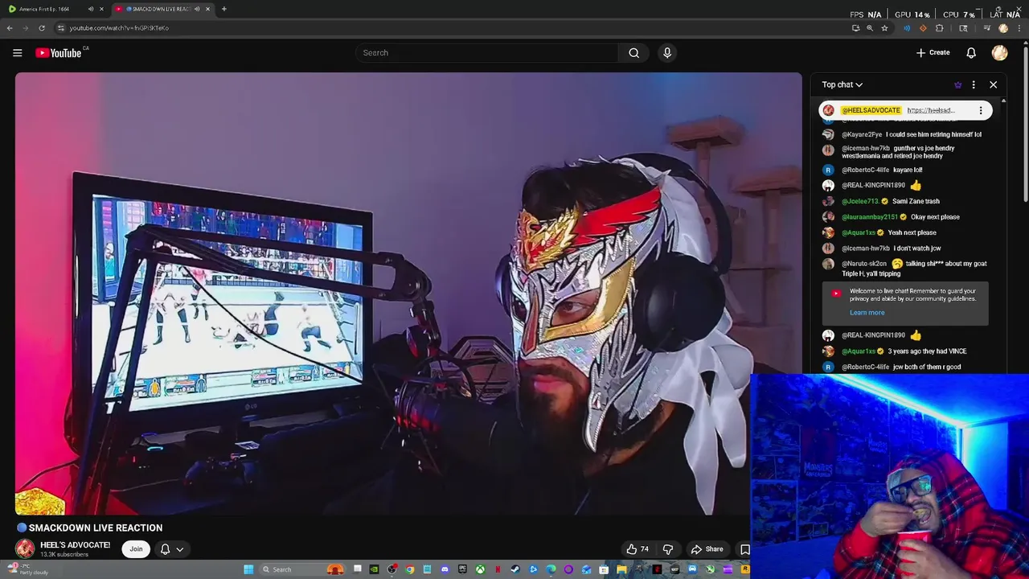Image resolution: width=1029 pixels, height=579 pixels.
Task: Open the YouTube hamburger guide menu
Action: tap(17, 53)
